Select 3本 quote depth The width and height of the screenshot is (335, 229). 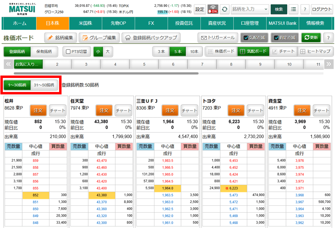[x=161, y=52]
